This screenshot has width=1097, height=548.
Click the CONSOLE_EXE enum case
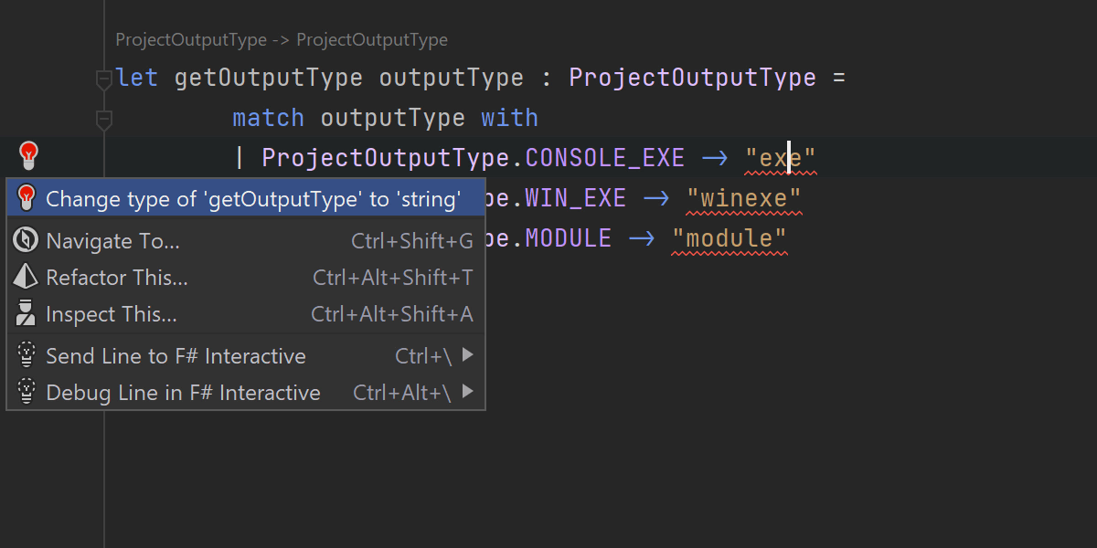point(604,158)
